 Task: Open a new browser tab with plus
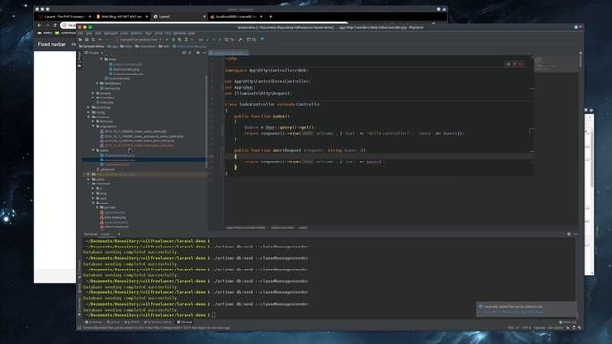(x=270, y=17)
